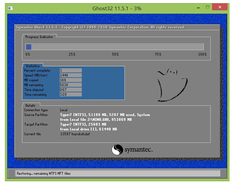The height and width of the screenshot is (185, 233).
Task: Click the Ghost32 window system icon
Action: [11, 8]
